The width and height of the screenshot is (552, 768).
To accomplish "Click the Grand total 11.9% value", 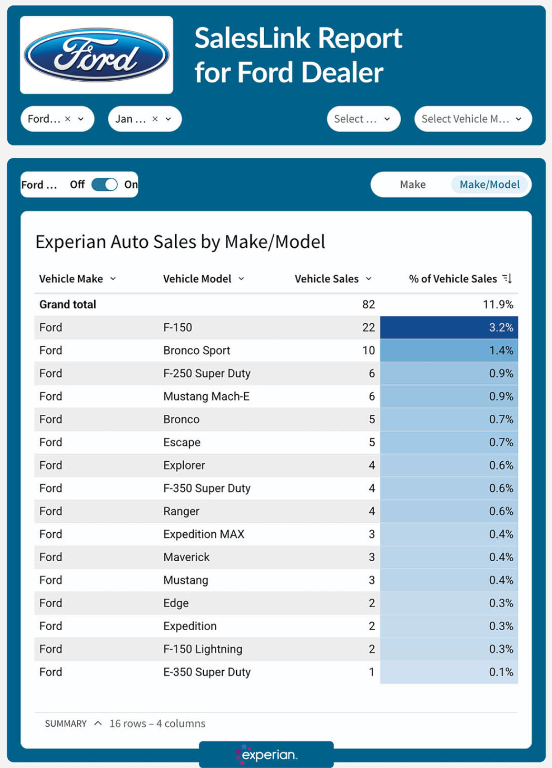I will click(x=498, y=305).
